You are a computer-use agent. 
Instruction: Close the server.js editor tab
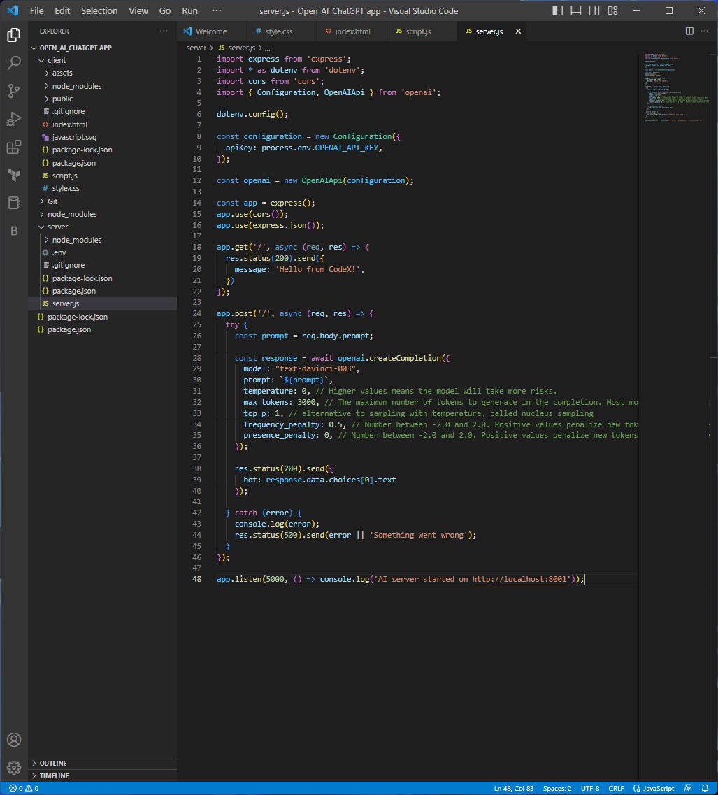coord(518,31)
